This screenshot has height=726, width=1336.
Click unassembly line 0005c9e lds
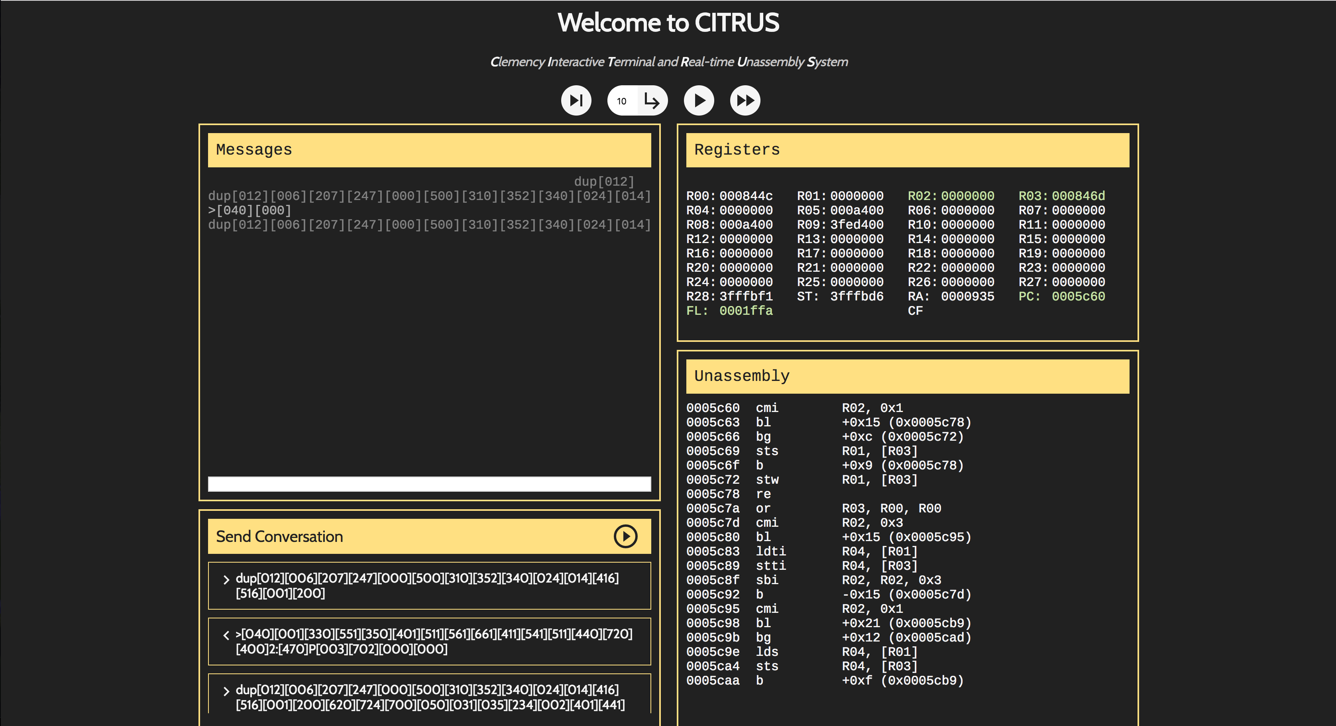point(802,652)
